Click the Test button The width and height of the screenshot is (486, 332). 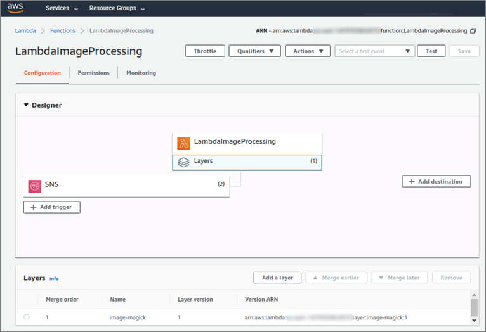click(431, 51)
